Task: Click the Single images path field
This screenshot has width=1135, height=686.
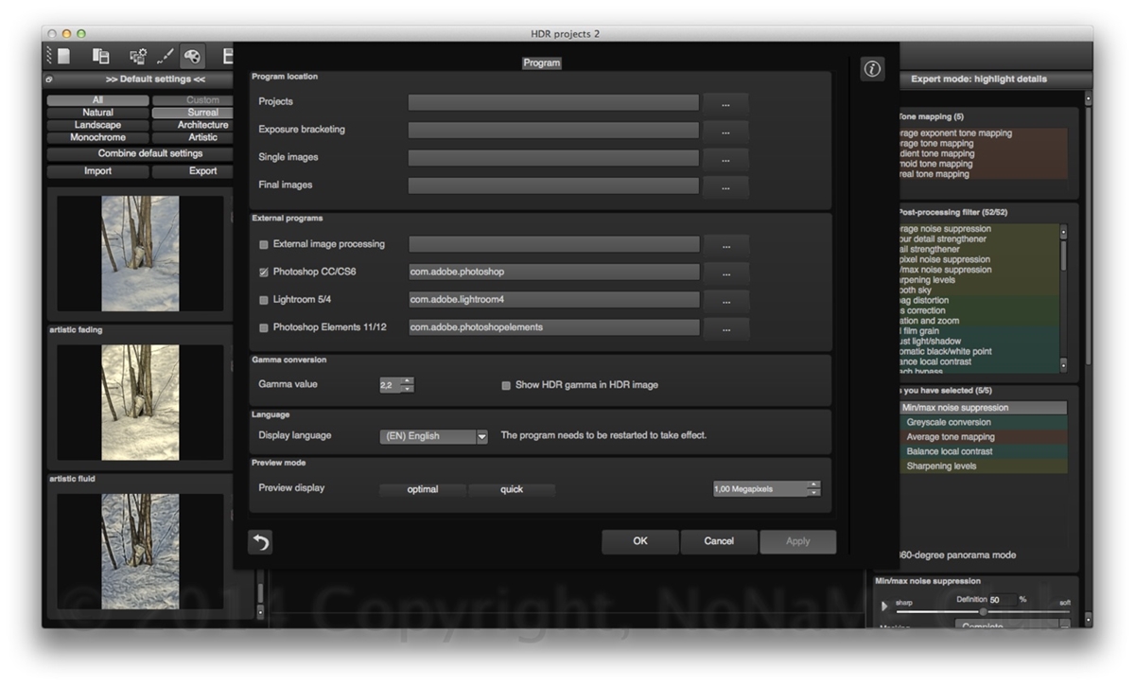Action: (x=553, y=158)
